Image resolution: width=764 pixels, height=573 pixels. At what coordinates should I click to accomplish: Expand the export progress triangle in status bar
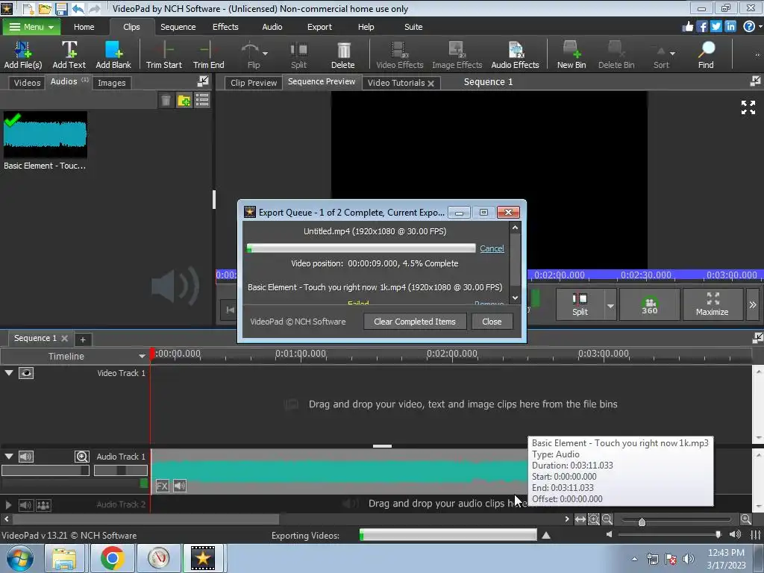click(546, 535)
